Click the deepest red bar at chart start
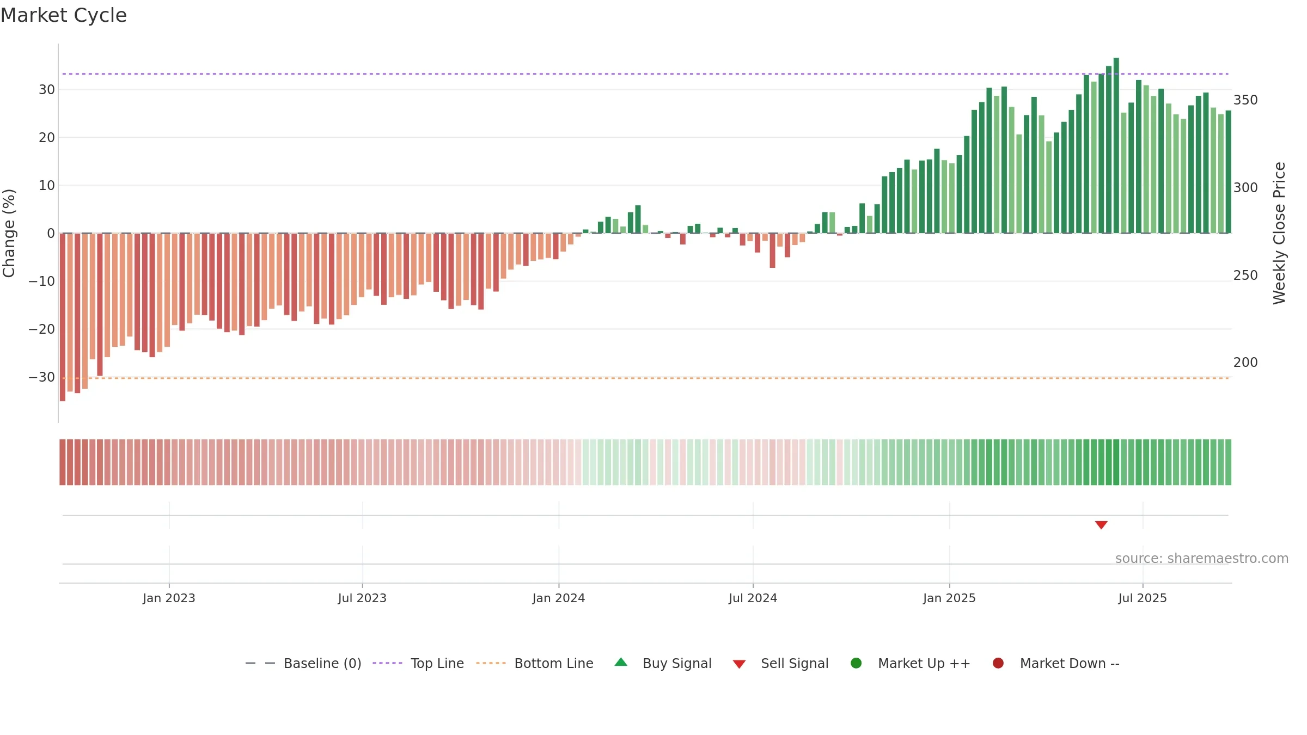The image size is (1307, 735). (63, 317)
